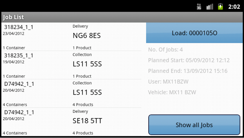Image resolution: width=244 pixels, height=138 pixels.
Task: Tap the Planned End date line
Action: click(x=188, y=71)
